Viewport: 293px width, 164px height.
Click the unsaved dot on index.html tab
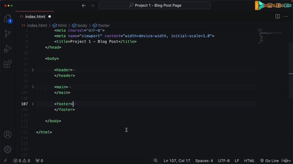coord(49,16)
